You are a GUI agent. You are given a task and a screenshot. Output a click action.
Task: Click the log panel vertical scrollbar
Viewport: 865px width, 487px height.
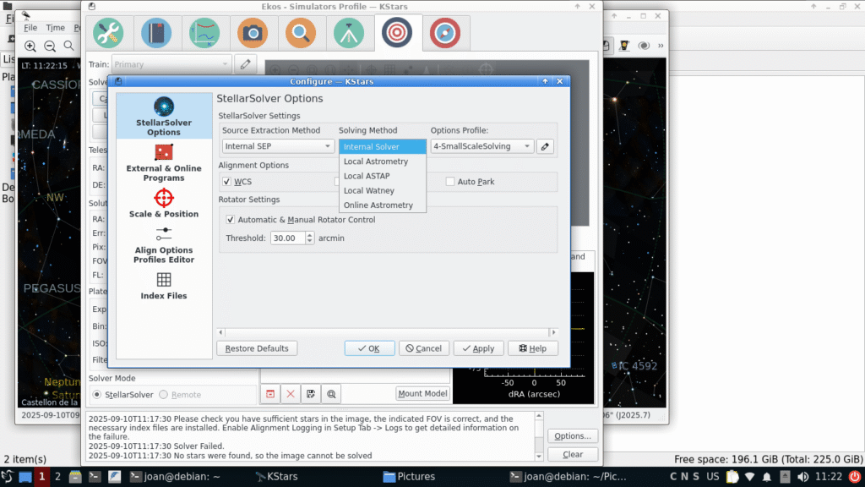click(539, 436)
